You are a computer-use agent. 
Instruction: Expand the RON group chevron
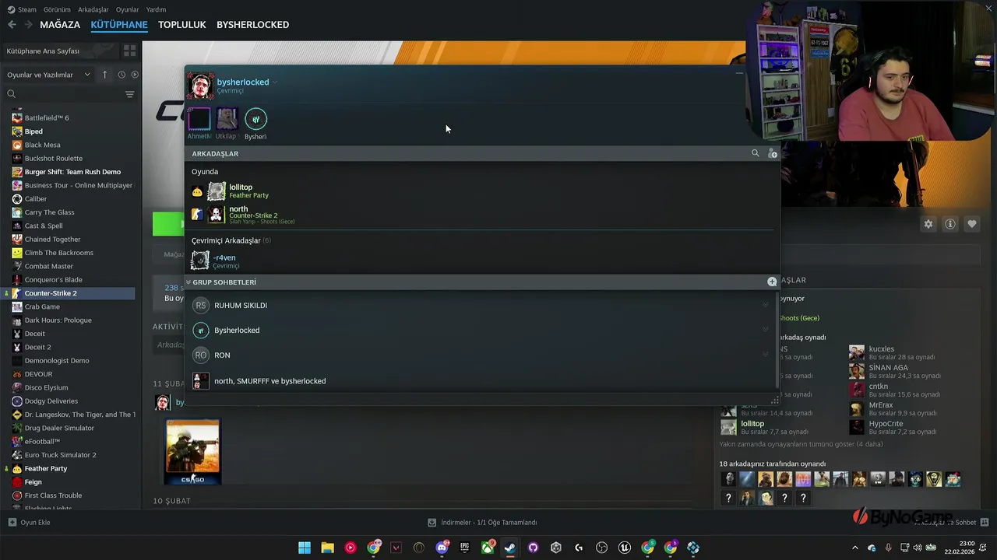click(766, 355)
